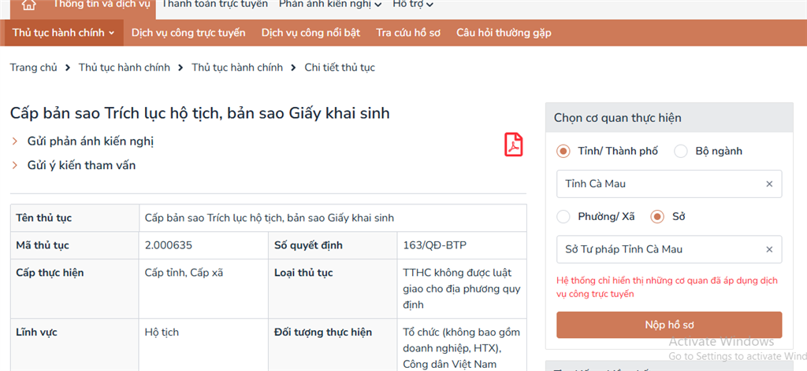Open second Thủ tục hành chính breadcrumb
Viewport: 807px width, 371px height.
coord(237,68)
